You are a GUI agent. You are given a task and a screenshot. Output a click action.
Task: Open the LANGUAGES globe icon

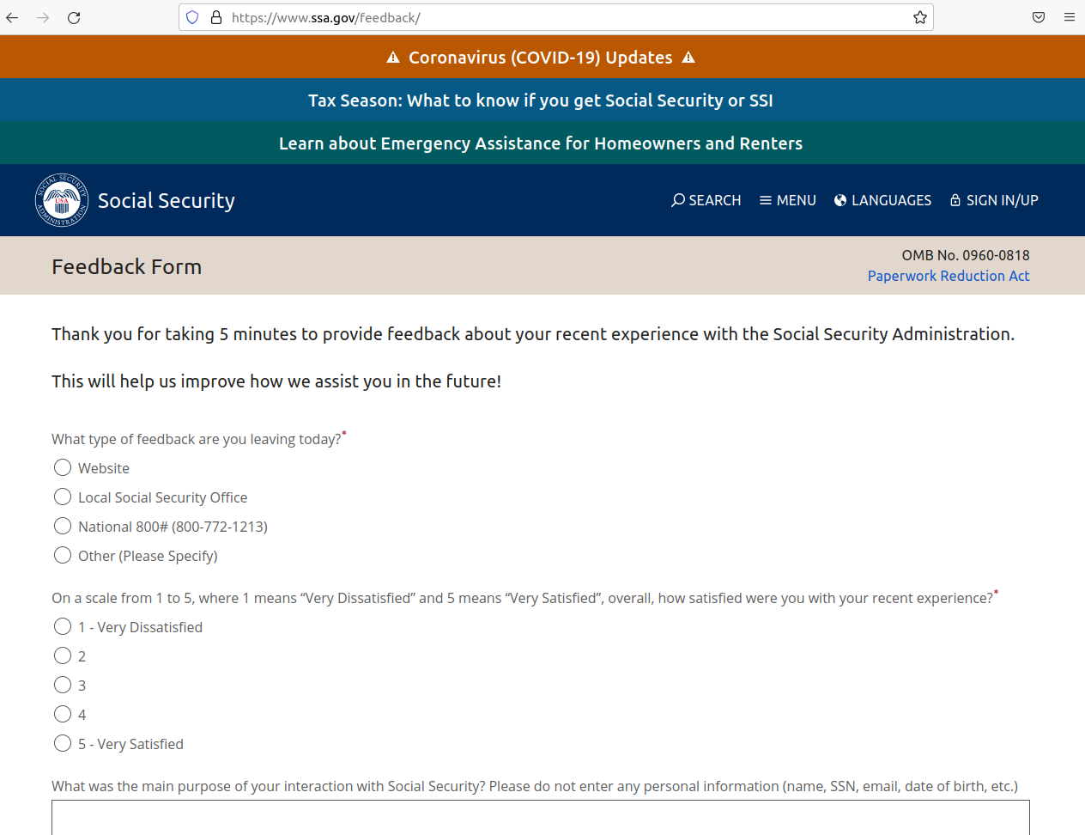click(839, 200)
